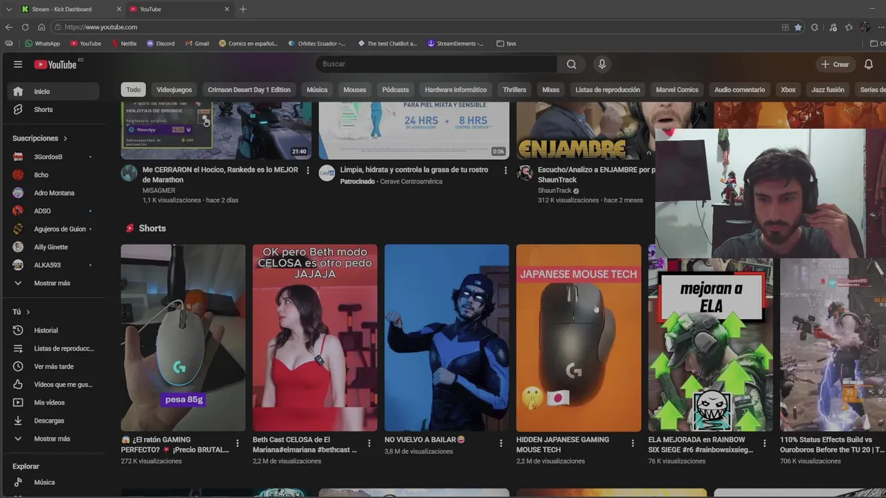Image resolution: width=886 pixels, height=498 pixels.
Task: Select the Videojuegos filter chip
Action: [174, 90]
